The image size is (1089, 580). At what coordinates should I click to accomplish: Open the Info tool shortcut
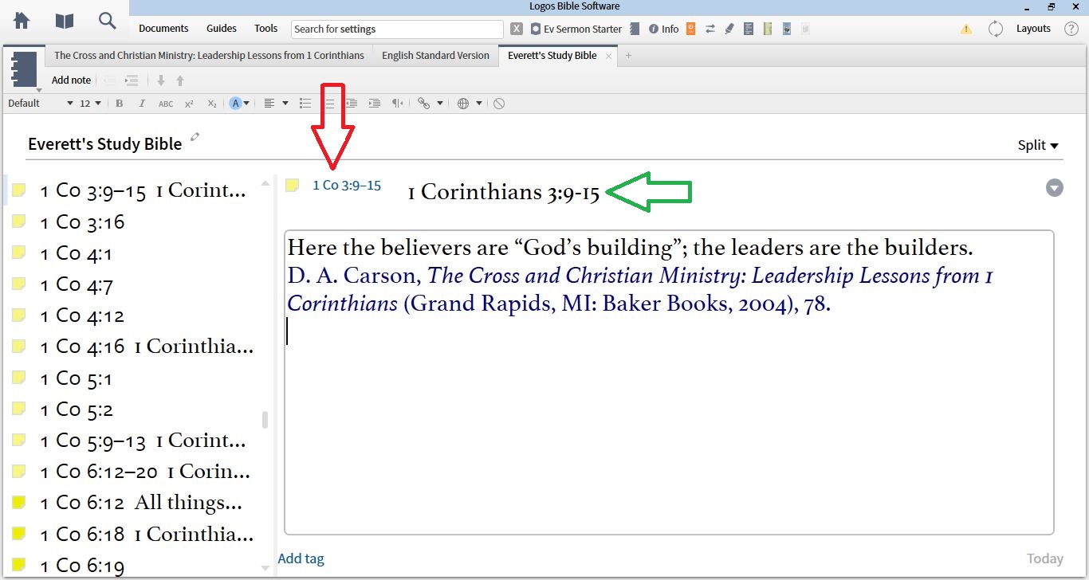point(663,29)
